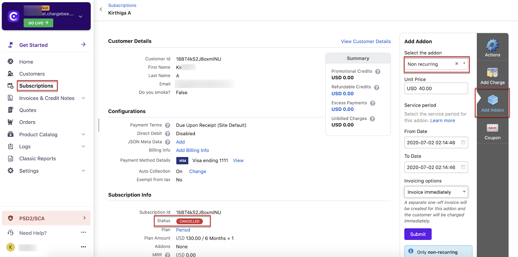The width and height of the screenshot is (518, 257).
Task: Click Change link for Auto Collection
Action: click(x=197, y=171)
